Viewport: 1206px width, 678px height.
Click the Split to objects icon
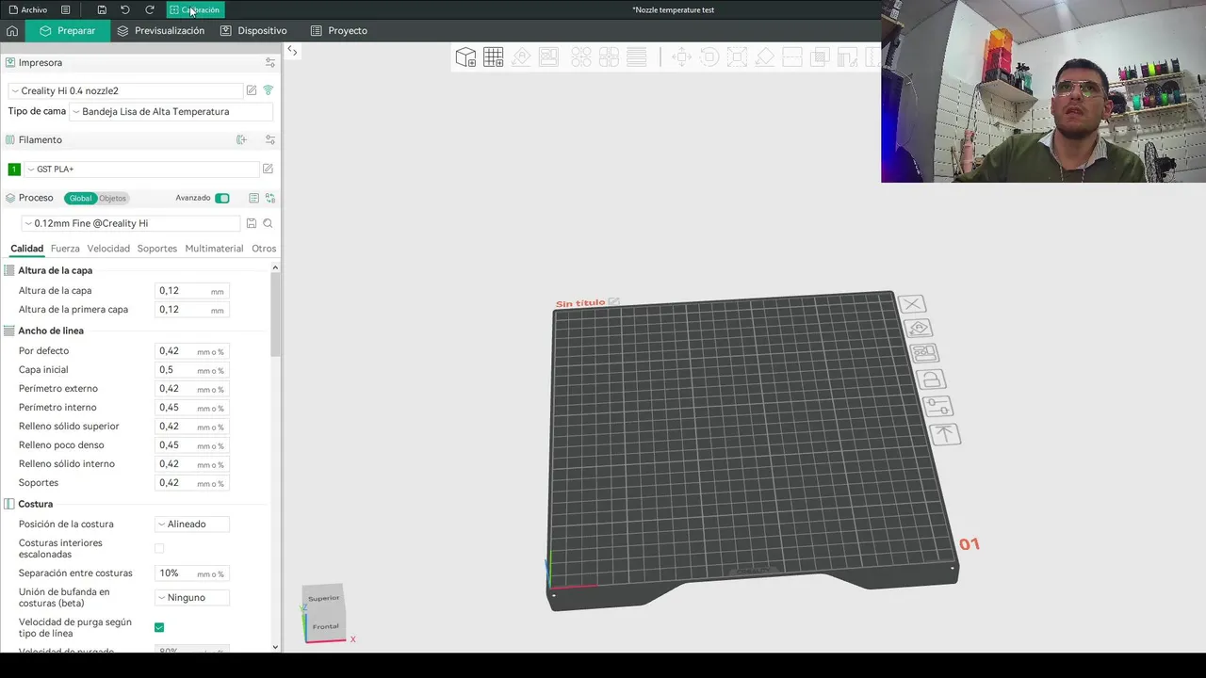coord(581,57)
